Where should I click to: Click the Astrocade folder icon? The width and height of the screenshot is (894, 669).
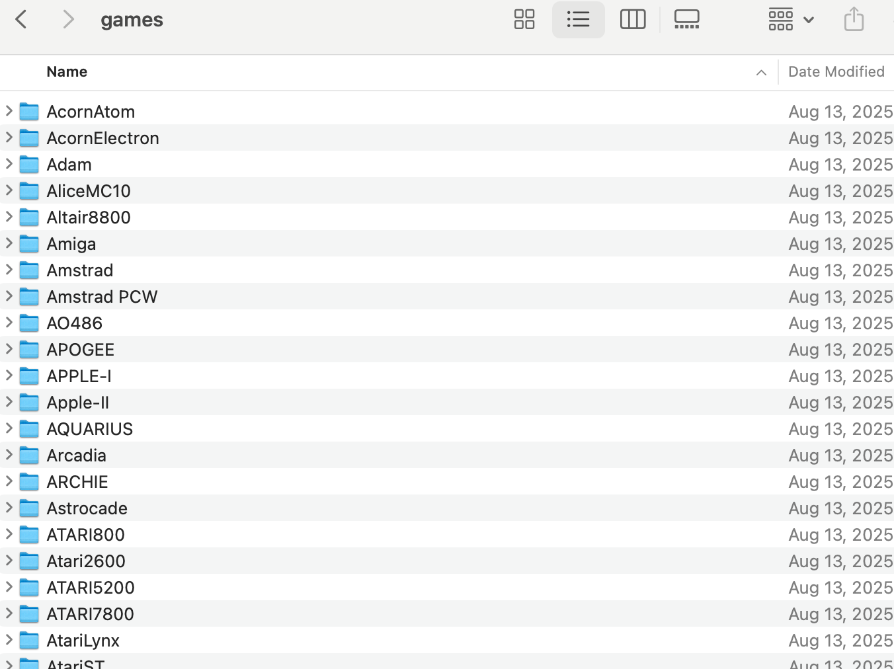29,508
